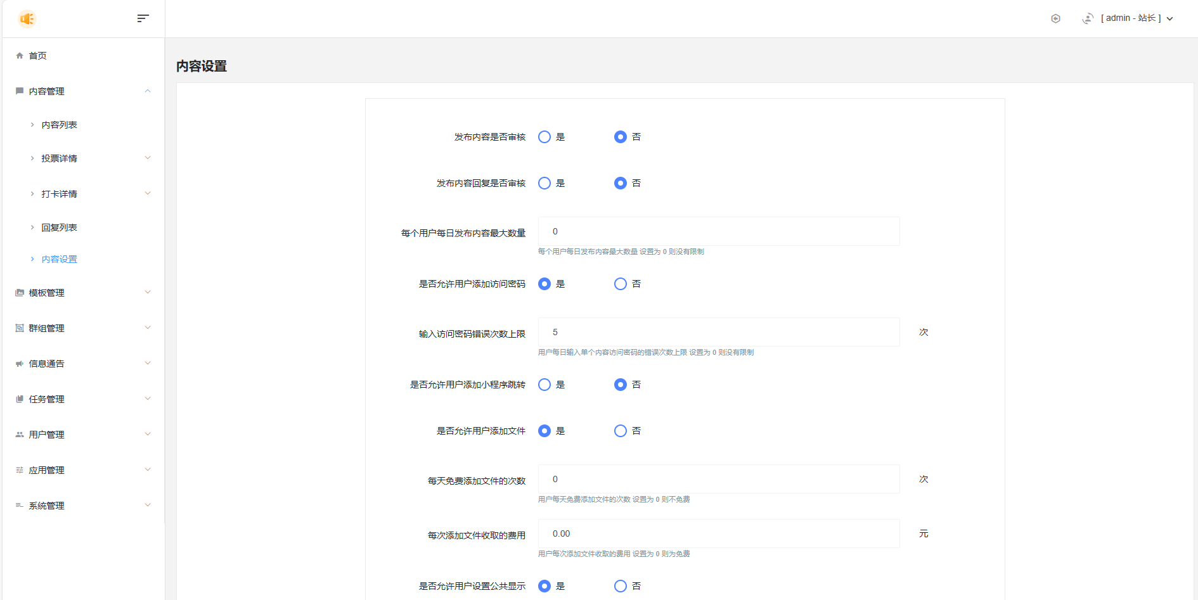Collapse sidebar using the hamburger menu icon

[143, 18]
